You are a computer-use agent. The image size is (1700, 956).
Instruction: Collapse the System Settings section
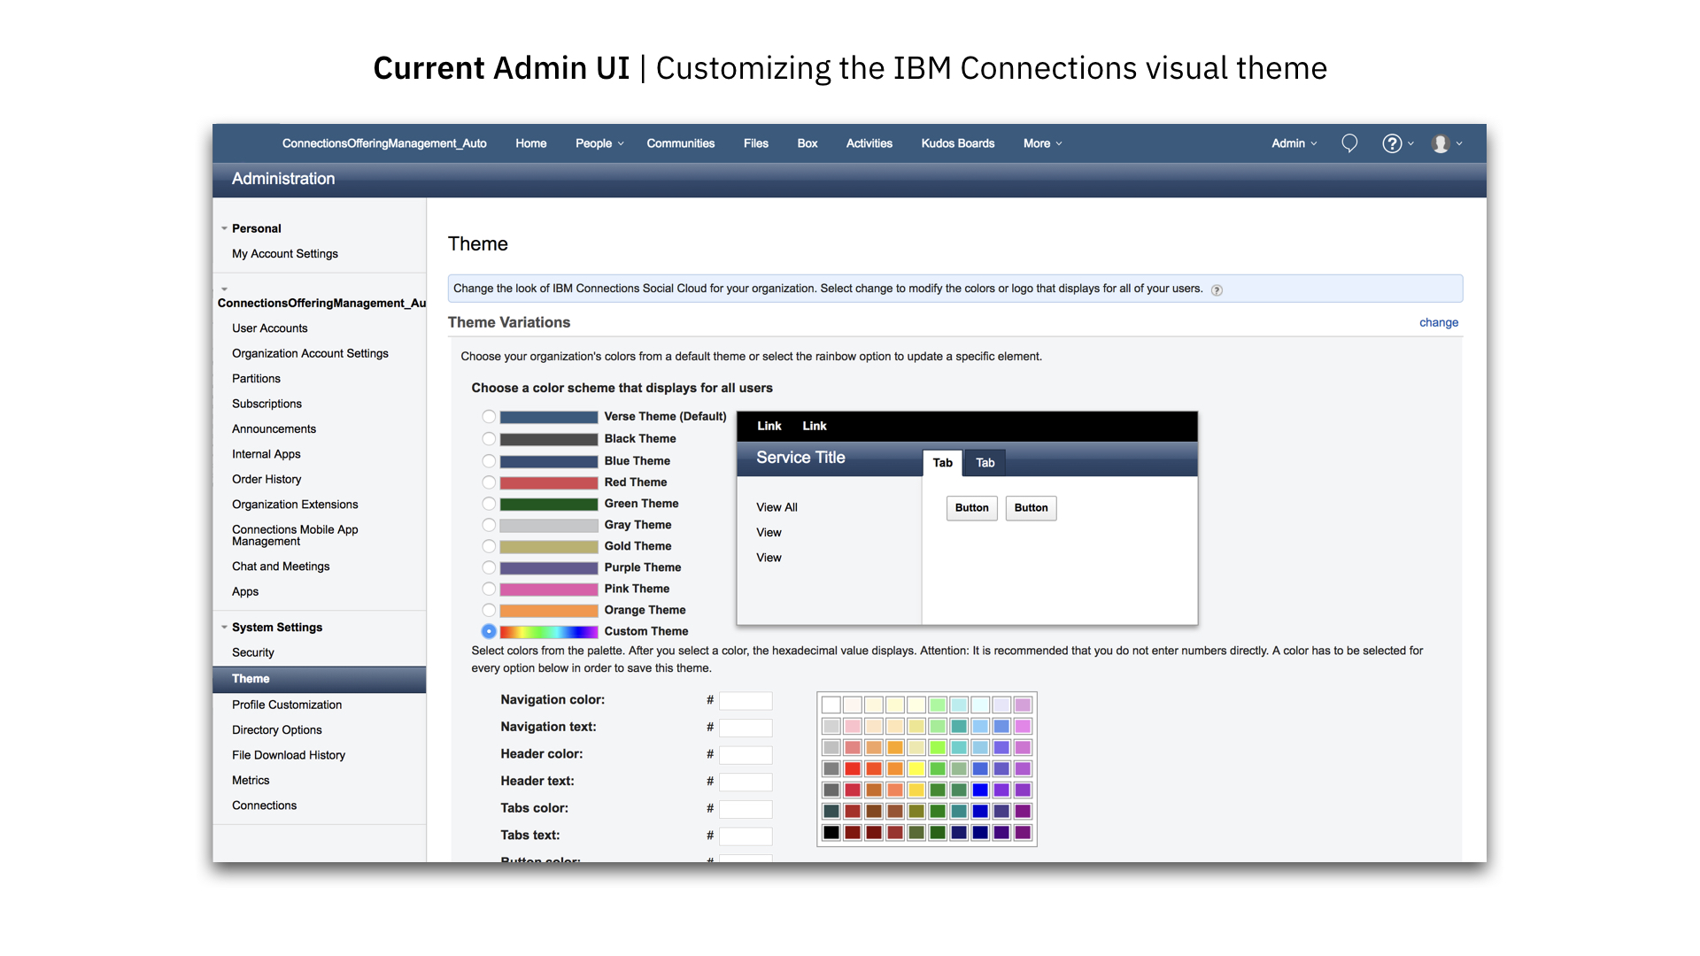[225, 628]
